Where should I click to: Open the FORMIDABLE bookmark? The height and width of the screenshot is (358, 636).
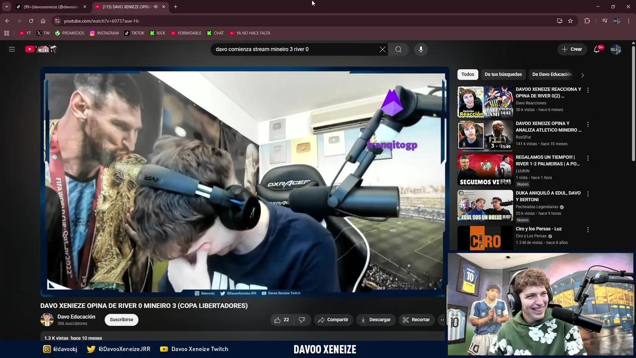pyautogui.click(x=186, y=33)
